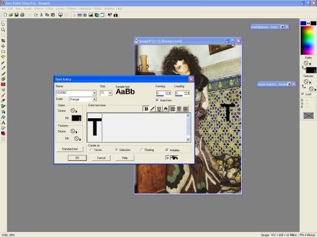
Task: Click the eye proof button in dialog
Action: (x=174, y=158)
